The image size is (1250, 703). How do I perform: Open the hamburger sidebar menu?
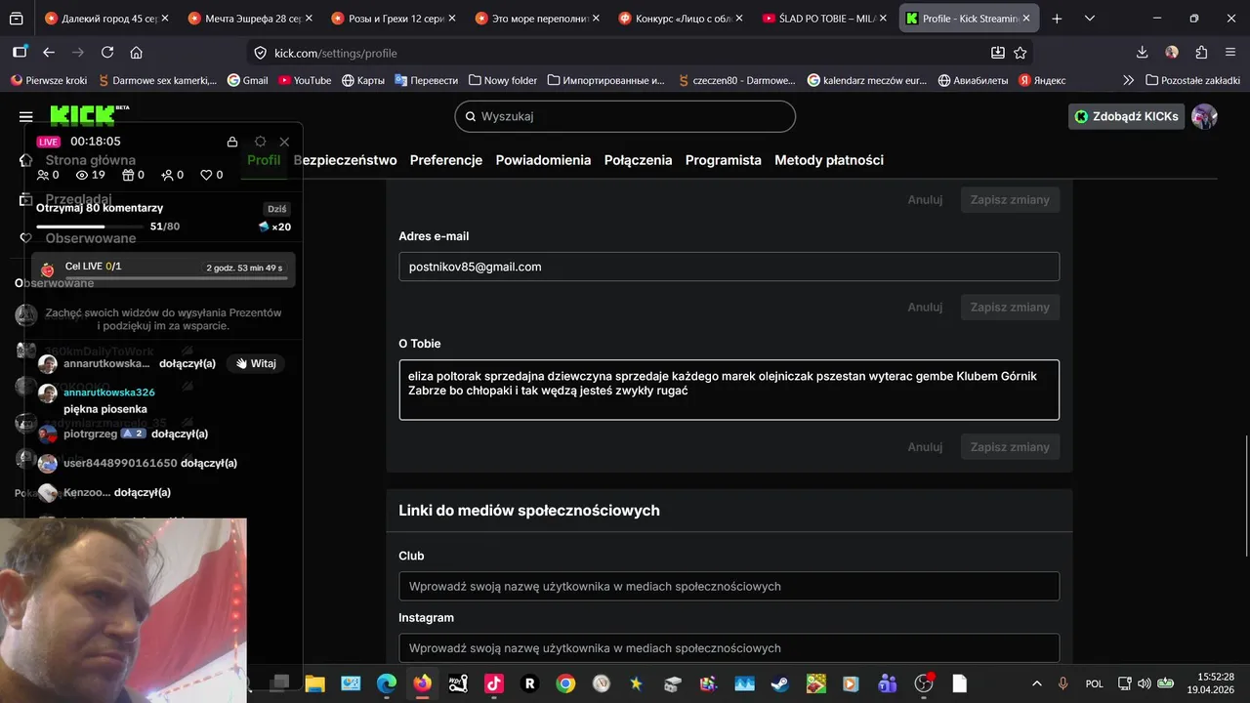25,116
